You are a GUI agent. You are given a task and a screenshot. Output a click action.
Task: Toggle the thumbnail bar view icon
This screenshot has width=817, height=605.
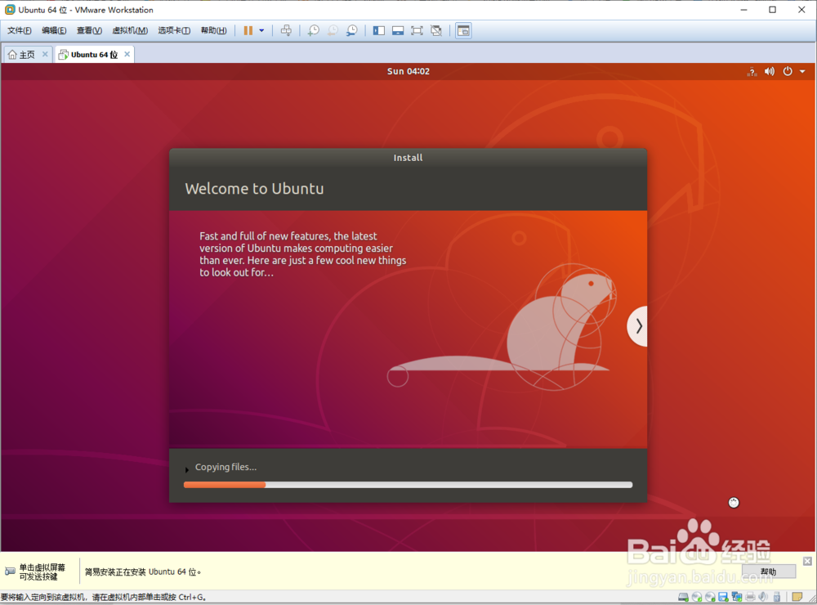tap(398, 31)
